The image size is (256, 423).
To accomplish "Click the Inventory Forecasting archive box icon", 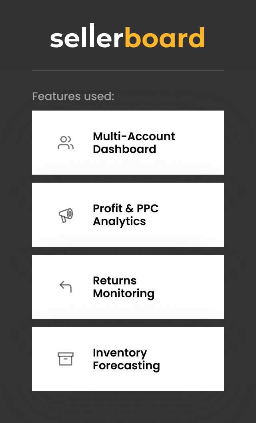I will (66, 359).
